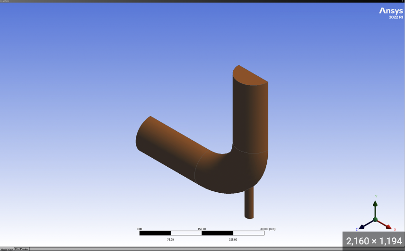Screen dimensions: 405x251
Task: Click the 225.00 scale ruler label
Action: pos(233,240)
